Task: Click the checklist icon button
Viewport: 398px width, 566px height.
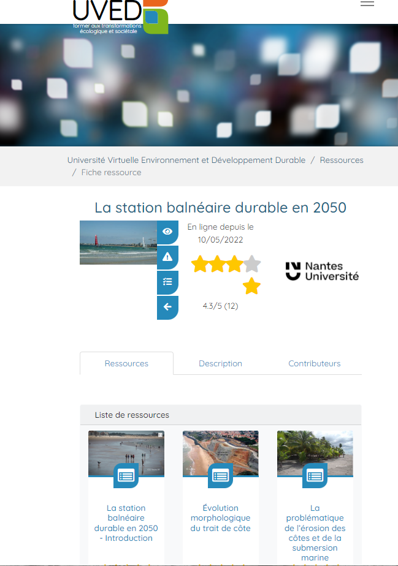Action: click(x=167, y=282)
